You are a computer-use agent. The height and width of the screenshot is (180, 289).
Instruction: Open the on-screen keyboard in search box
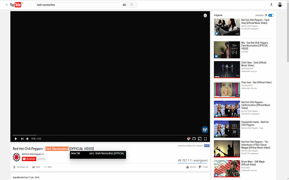point(124,5)
